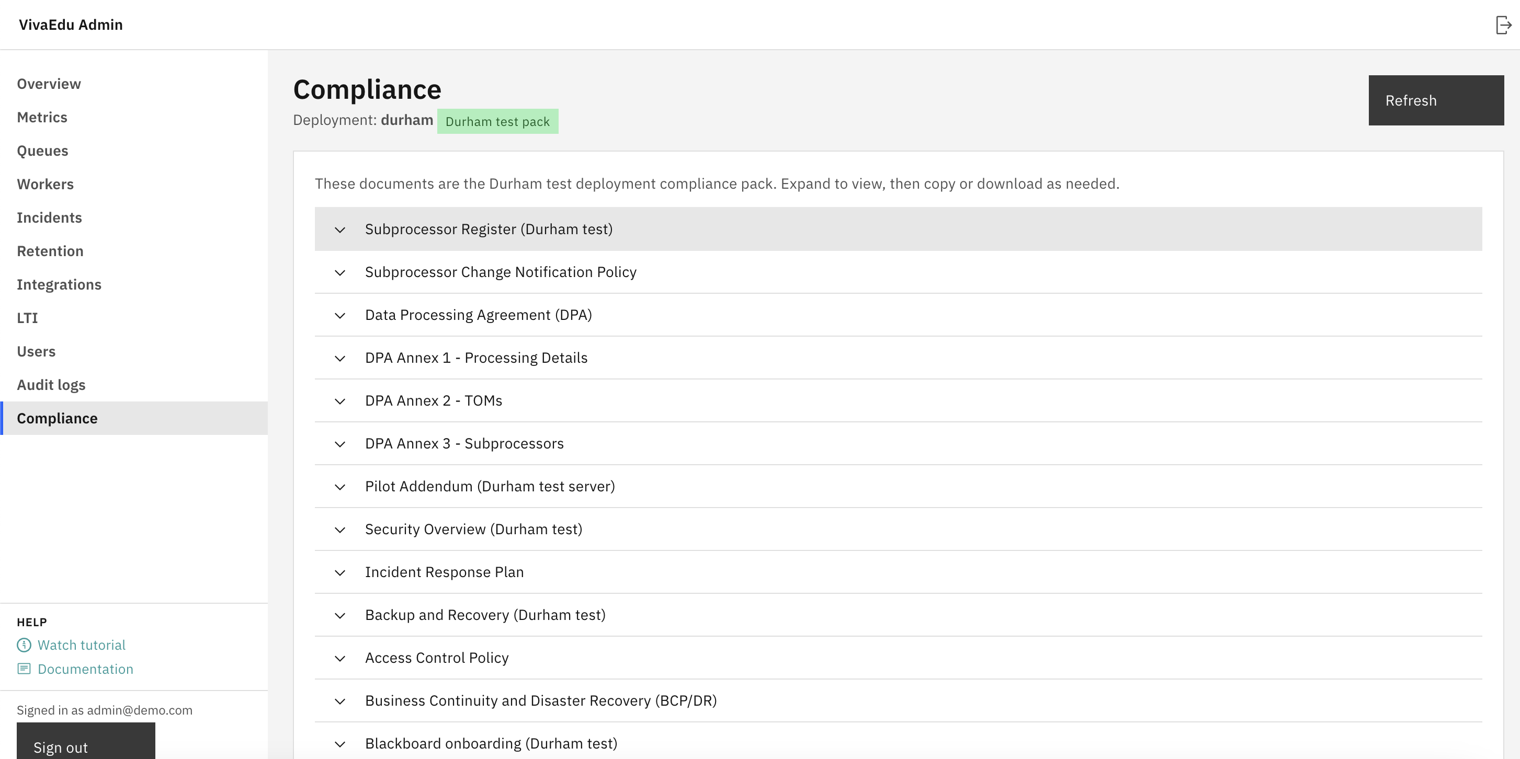Click the Watch tutorial info icon
The width and height of the screenshot is (1520, 759).
(24, 645)
